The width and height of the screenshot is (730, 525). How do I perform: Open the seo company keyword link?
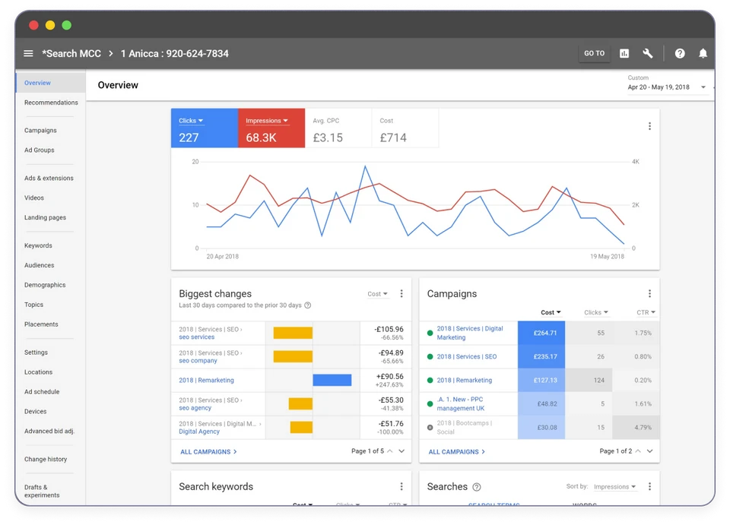(x=198, y=361)
